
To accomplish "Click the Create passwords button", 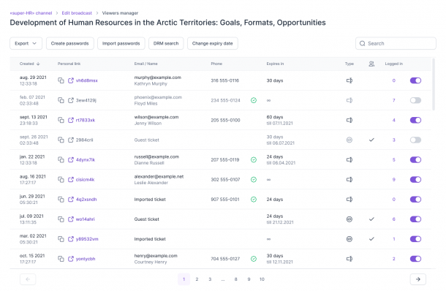I will click(70, 43).
